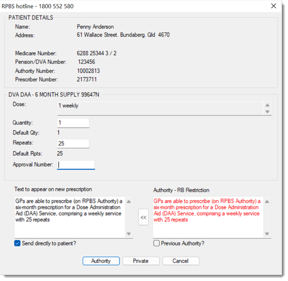The width and height of the screenshot is (288, 281).
Task: Click the red Authority RB Restriction text
Action: pyautogui.click(x=207, y=210)
